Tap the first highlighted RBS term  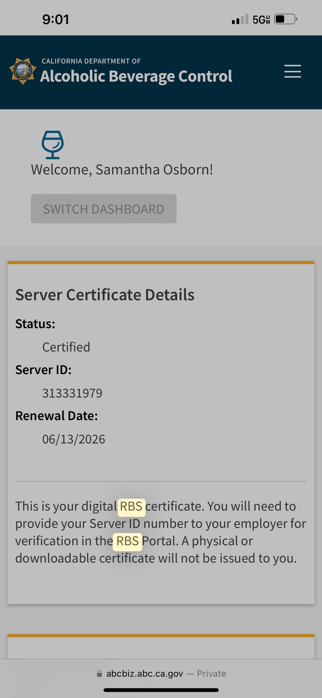(131, 506)
